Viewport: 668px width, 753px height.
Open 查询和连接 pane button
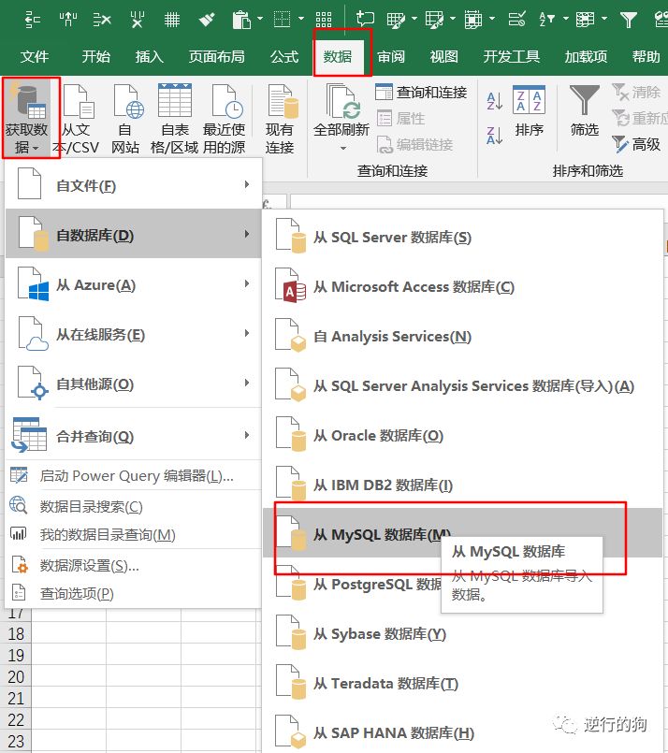[x=421, y=93]
